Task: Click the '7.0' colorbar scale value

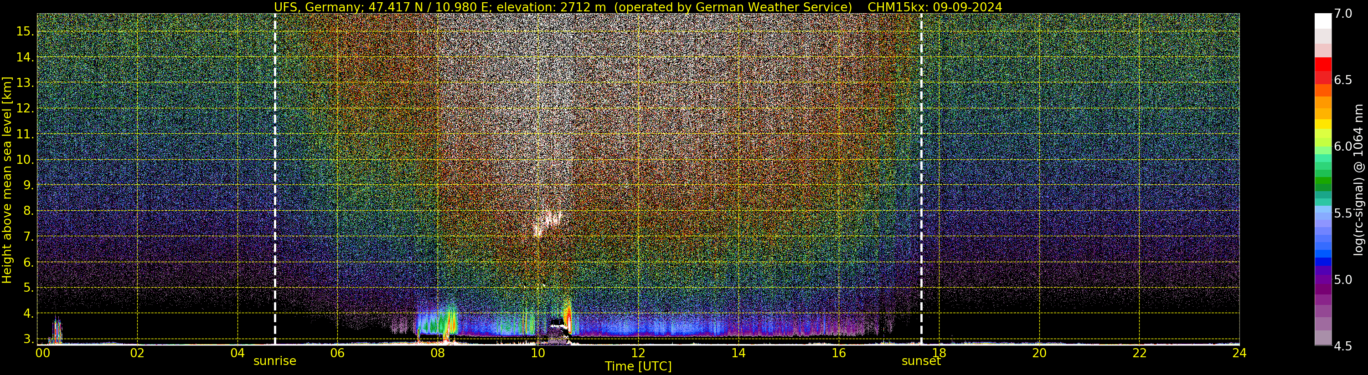Action: click(1343, 14)
